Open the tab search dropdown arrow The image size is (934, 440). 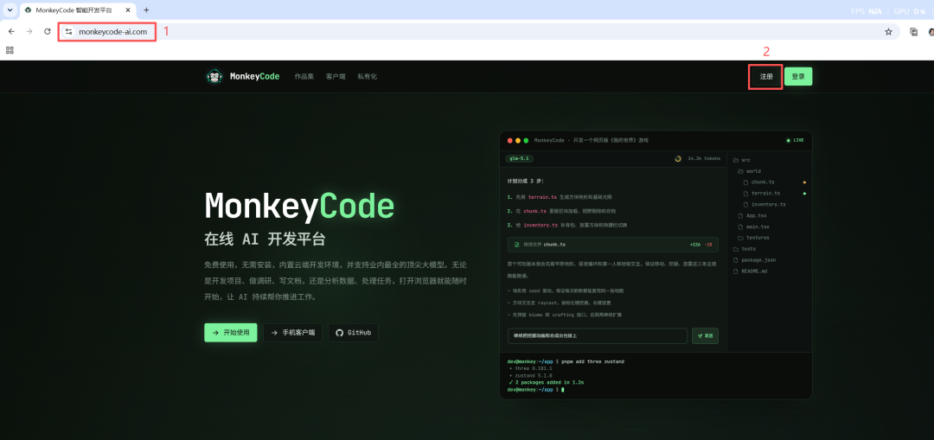(10, 10)
